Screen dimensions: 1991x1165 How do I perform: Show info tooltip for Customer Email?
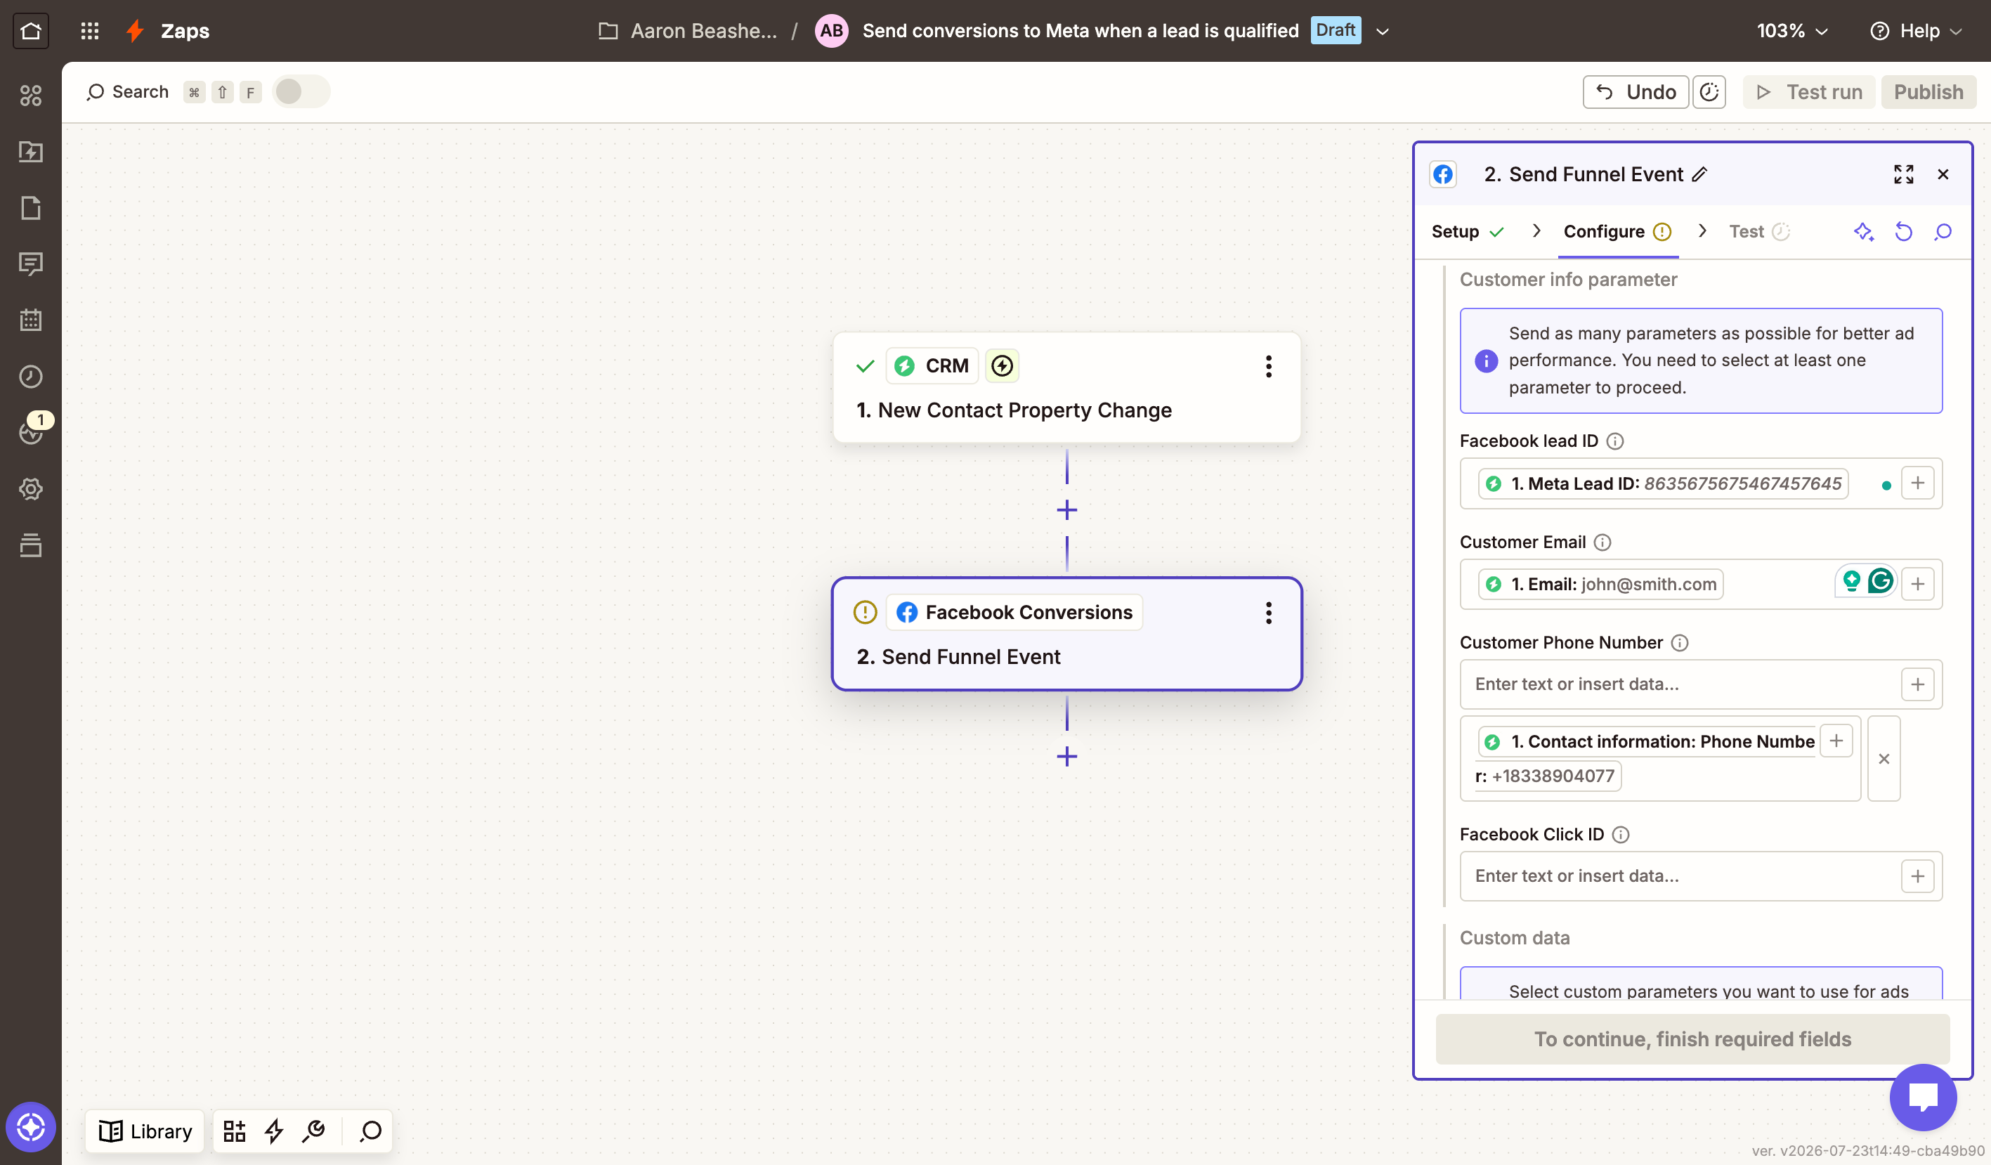pyautogui.click(x=1602, y=542)
